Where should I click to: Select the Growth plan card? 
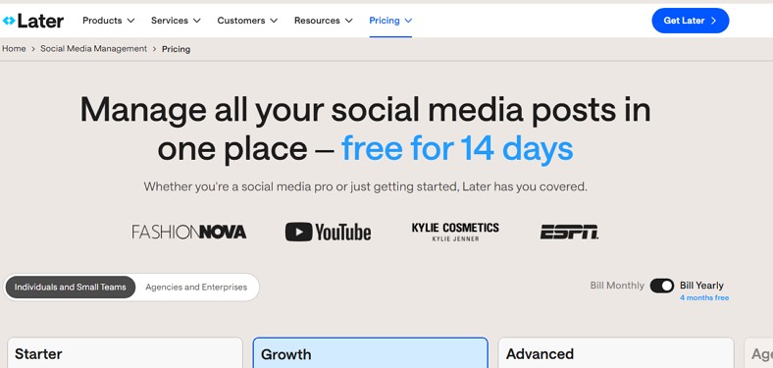pos(370,352)
